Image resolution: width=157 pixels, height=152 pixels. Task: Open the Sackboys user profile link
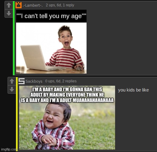(x=34, y=81)
